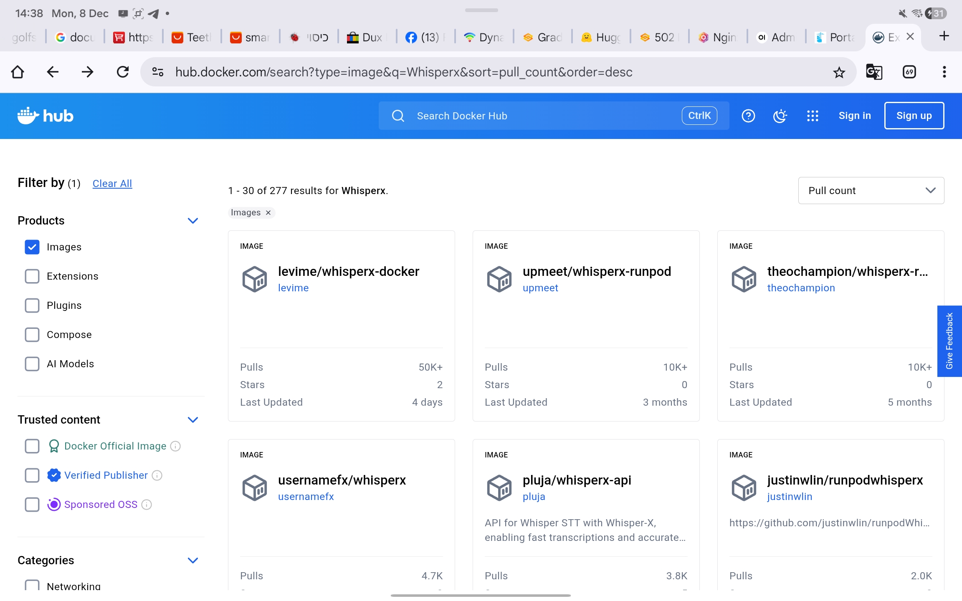Check the Verified Publisher filter
962x601 pixels.
tap(32, 475)
